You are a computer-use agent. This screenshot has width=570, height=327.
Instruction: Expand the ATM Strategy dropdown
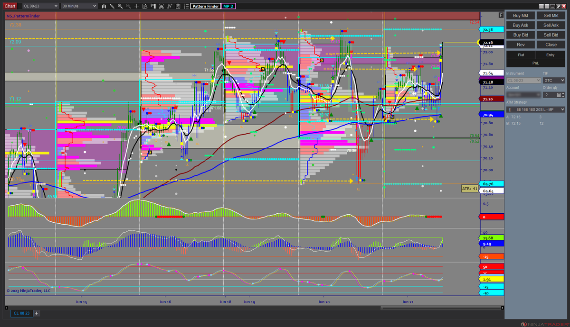tap(536, 109)
